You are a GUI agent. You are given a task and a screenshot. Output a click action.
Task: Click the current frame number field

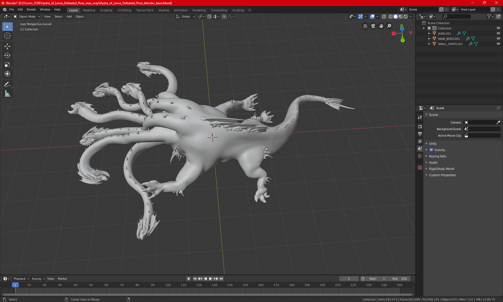349,279
